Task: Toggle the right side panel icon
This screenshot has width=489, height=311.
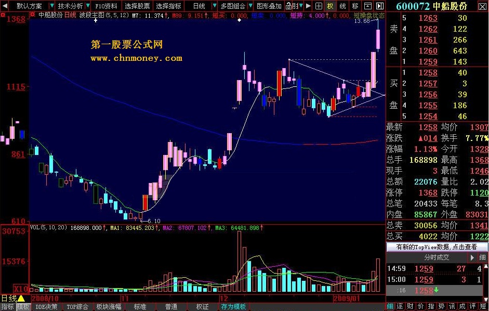Action: point(379,6)
